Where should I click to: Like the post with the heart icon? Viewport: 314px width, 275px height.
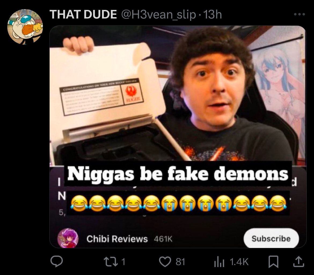(165, 262)
